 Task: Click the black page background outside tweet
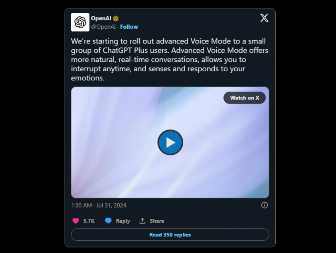pyautogui.click(x=32, y=127)
